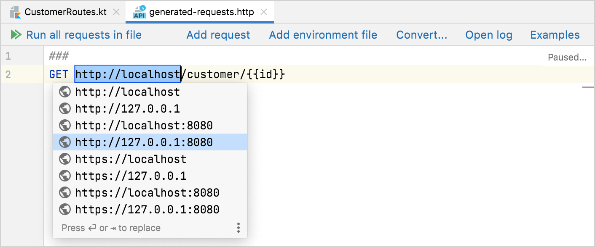Open the Convert... menu
This screenshot has width=595, height=247.
click(x=421, y=35)
